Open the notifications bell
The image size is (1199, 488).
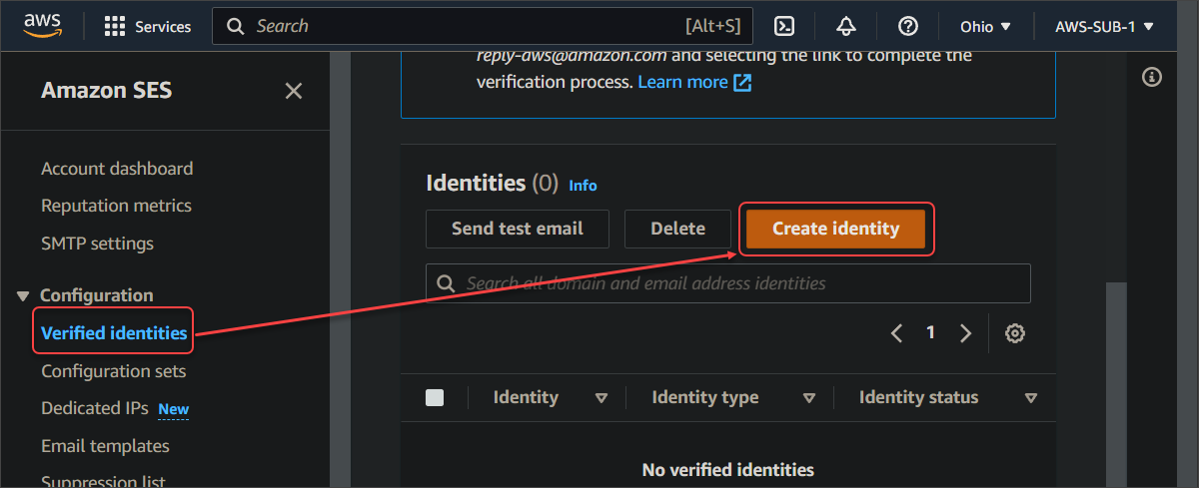coord(846,26)
